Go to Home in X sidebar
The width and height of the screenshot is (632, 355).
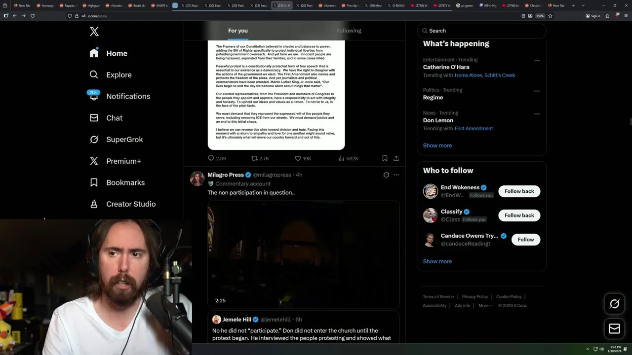[x=109, y=53]
